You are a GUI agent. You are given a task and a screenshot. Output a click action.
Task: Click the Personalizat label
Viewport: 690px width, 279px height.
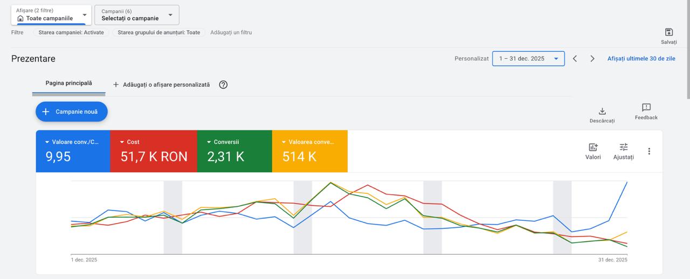(x=472, y=59)
